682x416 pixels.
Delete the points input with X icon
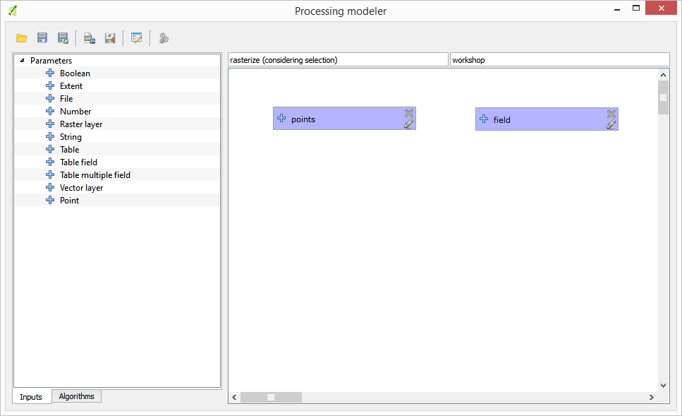409,113
